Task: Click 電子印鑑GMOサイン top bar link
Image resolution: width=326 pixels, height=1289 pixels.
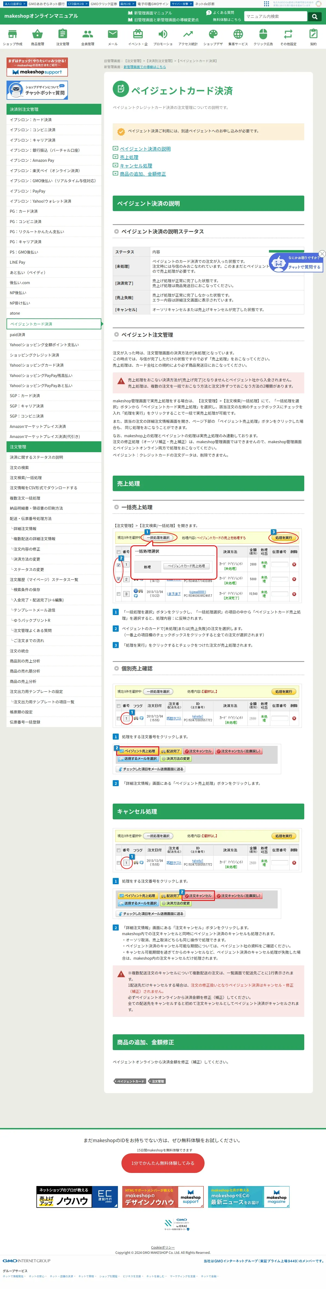Action: tap(153, 4)
